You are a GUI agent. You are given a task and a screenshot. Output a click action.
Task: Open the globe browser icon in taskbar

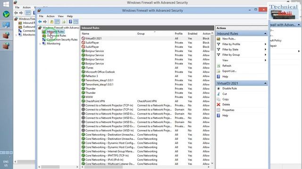(x=6, y=14)
